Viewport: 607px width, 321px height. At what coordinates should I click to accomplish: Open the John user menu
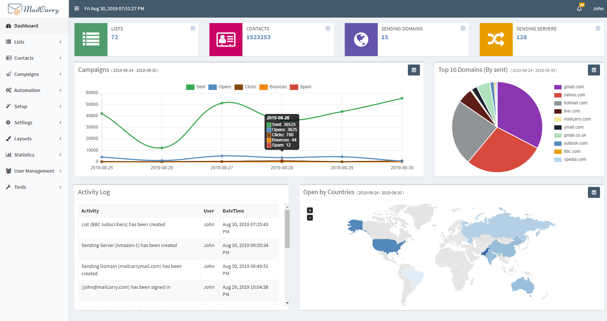pos(598,8)
